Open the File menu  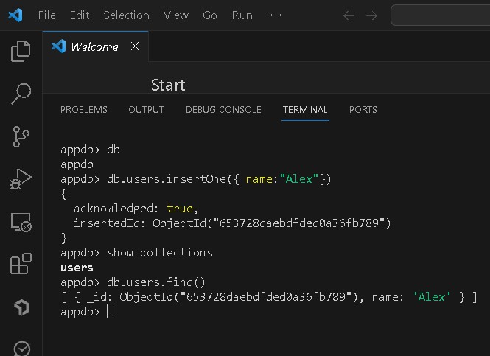tap(46, 15)
